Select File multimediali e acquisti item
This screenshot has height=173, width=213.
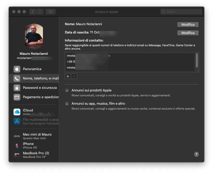point(34,121)
